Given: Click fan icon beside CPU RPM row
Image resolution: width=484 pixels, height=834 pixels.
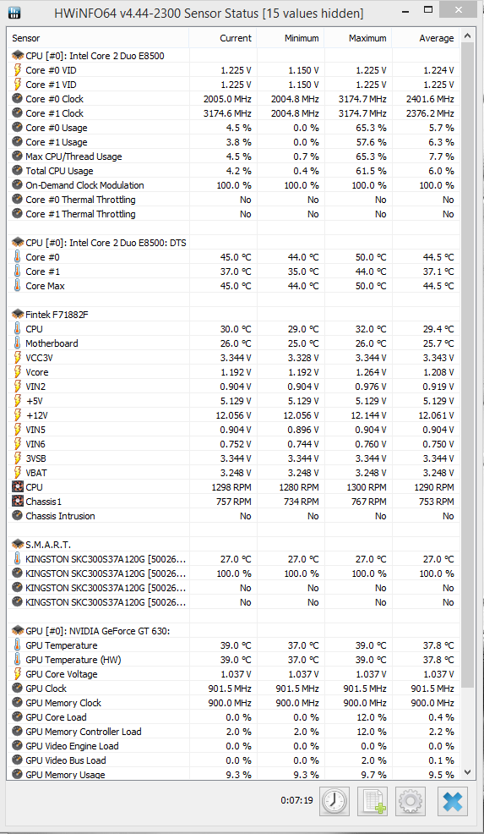Looking at the screenshot, I should pos(18,486).
